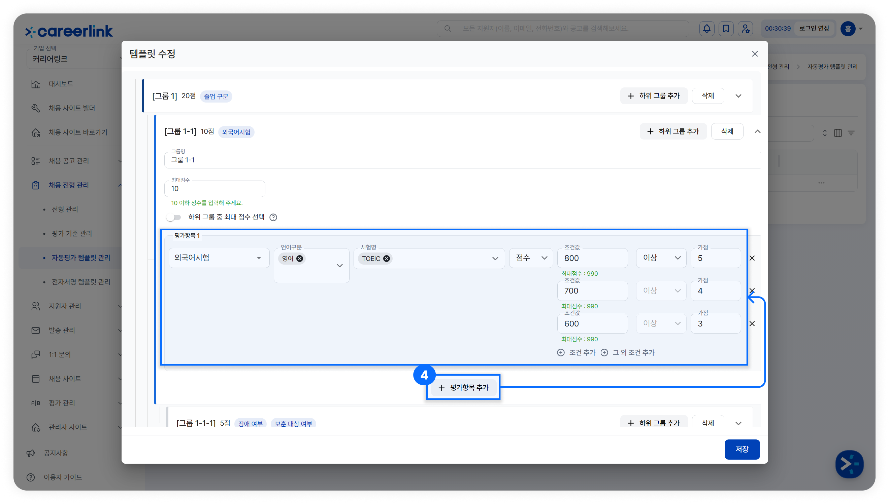Open the 언어구분 dropdown
Viewport: 889px width, 504px height.
311,266
